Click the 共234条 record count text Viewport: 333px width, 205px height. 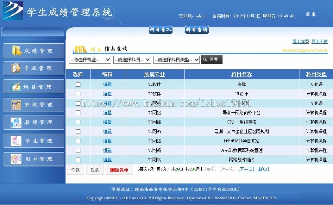click(193, 169)
